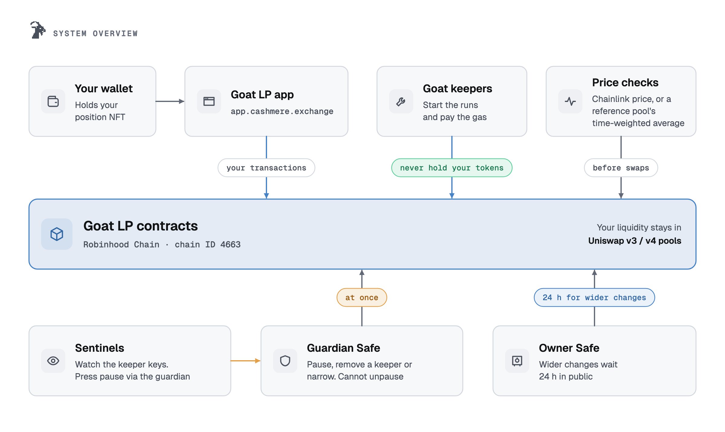Image resolution: width=725 pixels, height=432 pixels.
Task: Click the vault safe icon in Owner Safe card
Action: tap(517, 361)
